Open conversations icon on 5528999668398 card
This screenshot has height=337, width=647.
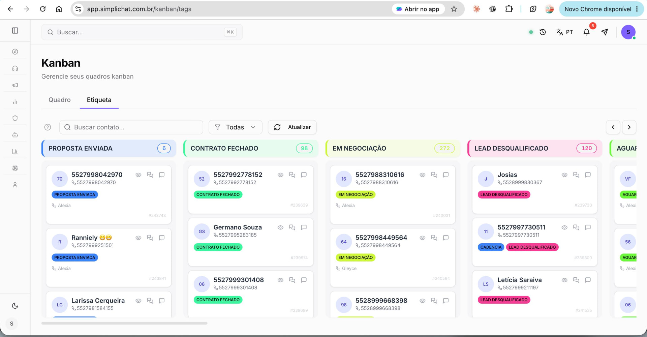click(x=434, y=301)
